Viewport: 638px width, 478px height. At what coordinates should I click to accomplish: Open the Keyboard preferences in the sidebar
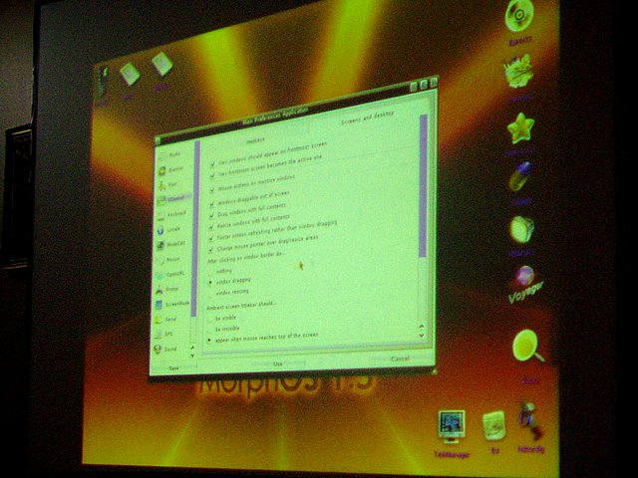click(172, 214)
